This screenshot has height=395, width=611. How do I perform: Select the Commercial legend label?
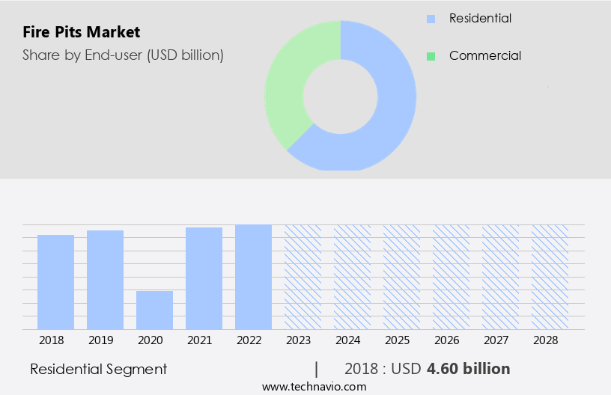click(x=484, y=56)
